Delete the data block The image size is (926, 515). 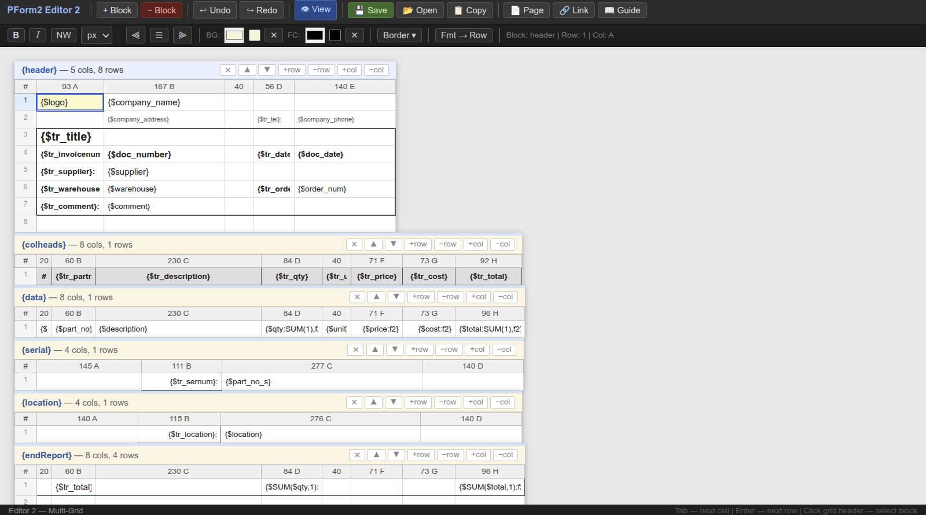[357, 297]
